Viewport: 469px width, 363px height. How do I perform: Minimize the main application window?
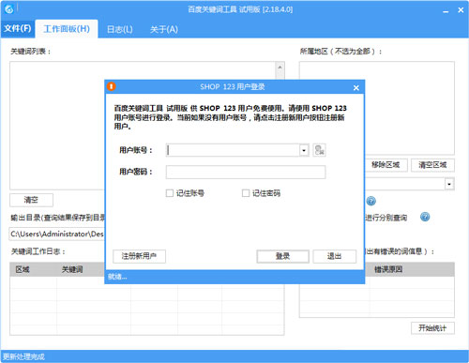(446, 11)
